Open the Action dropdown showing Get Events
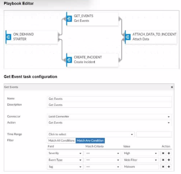 [x=109, y=123]
